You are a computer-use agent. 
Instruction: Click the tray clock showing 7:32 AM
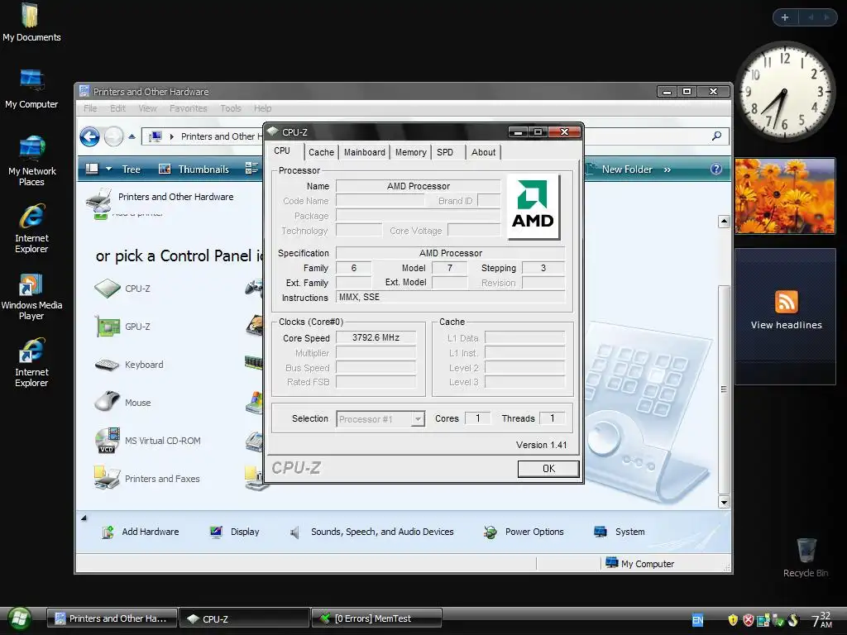821,620
